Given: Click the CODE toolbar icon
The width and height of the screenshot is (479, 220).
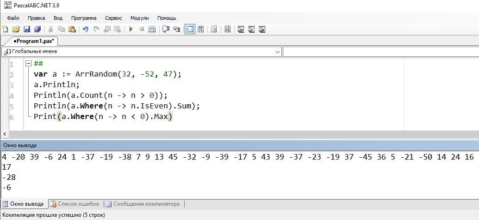Looking at the screenshot, I should click(228, 29).
